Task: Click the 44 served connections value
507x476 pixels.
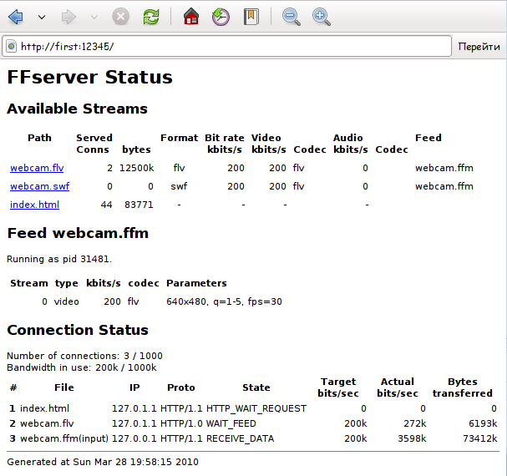Action: [x=106, y=205]
